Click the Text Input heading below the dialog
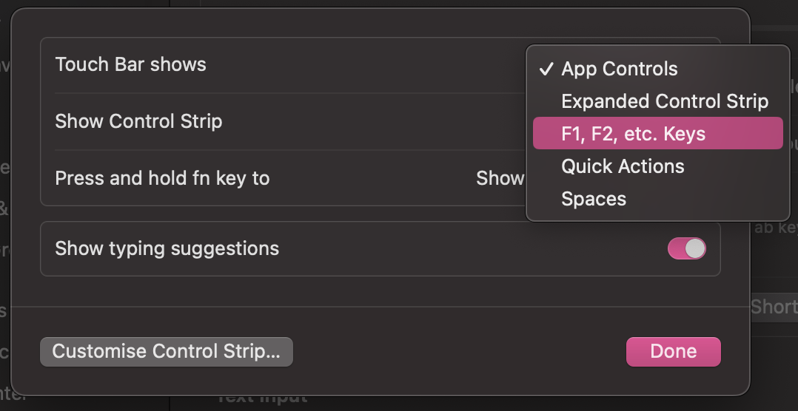 click(262, 399)
